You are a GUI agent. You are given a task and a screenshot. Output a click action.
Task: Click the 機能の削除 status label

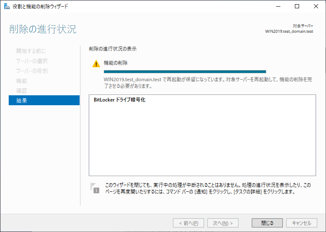point(116,63)
